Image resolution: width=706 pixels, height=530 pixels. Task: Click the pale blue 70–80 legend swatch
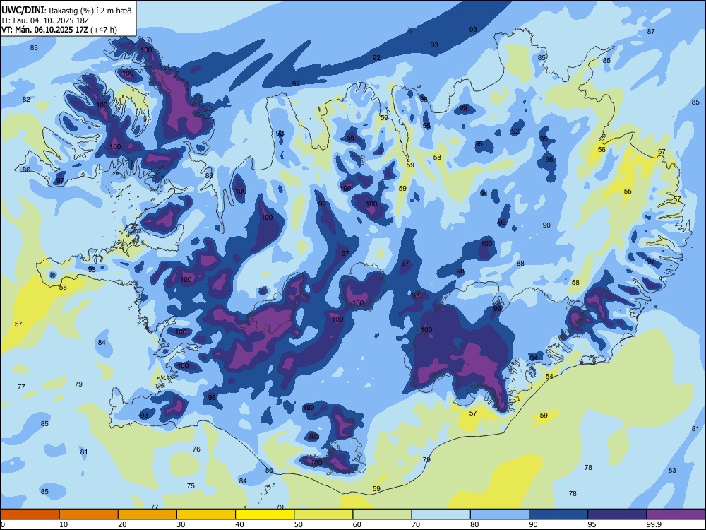[x=441, y=514]
